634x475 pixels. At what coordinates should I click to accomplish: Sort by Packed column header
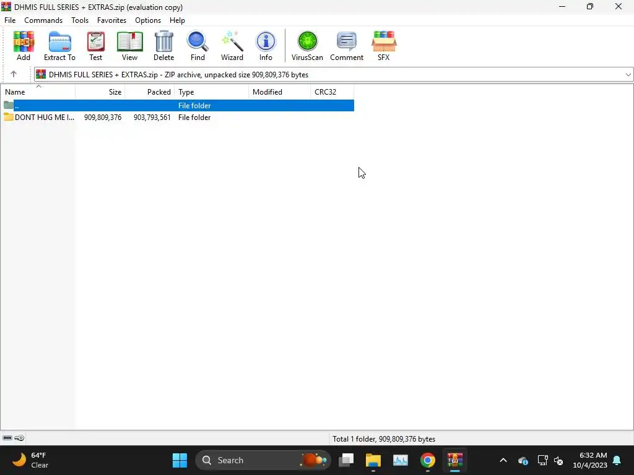[150, 92]
